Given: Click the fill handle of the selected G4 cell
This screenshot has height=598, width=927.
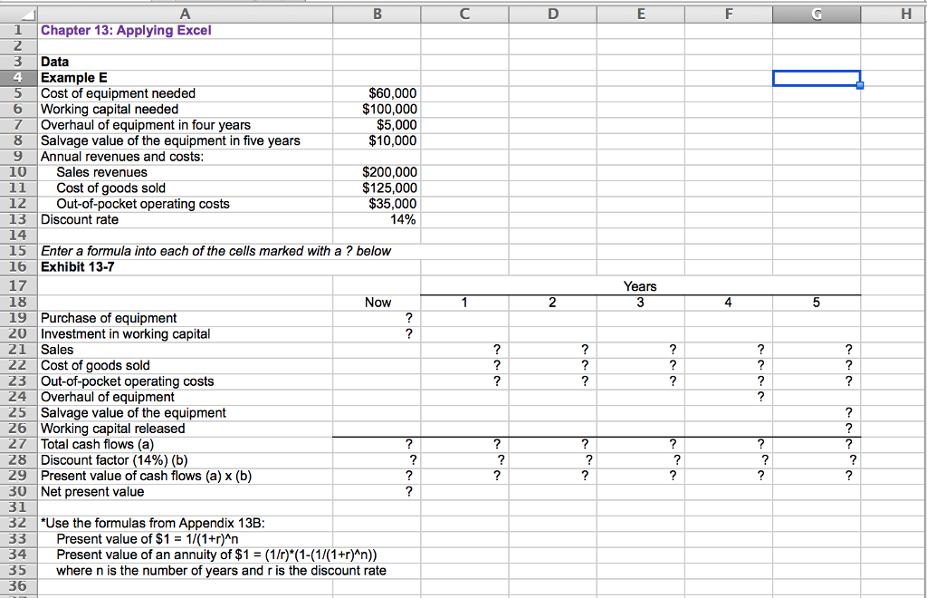Looking at the screenshot, I should (858, 85).
